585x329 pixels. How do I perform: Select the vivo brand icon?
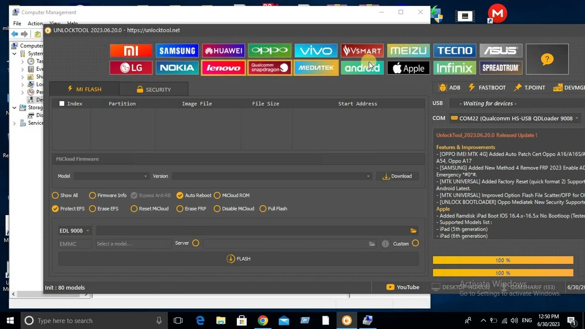(x=316, y=51)
